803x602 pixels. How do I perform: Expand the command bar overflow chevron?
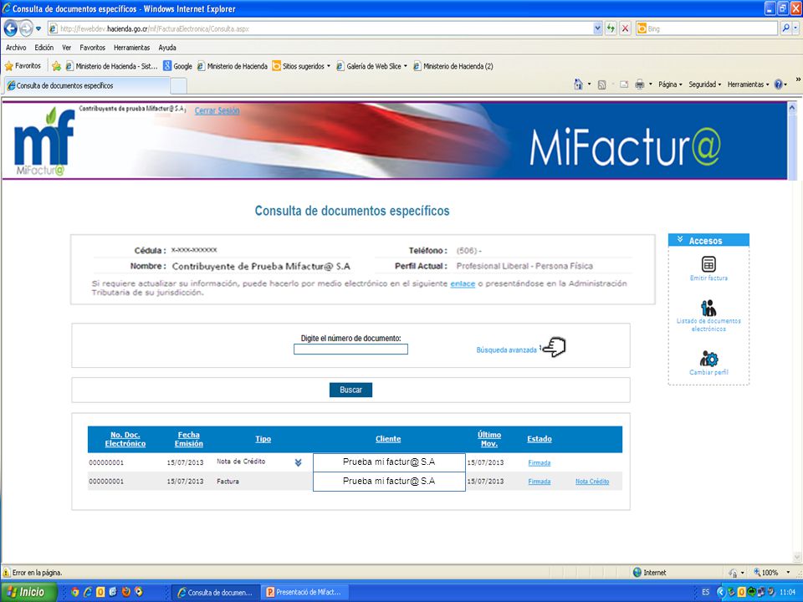tap(797, 79)
